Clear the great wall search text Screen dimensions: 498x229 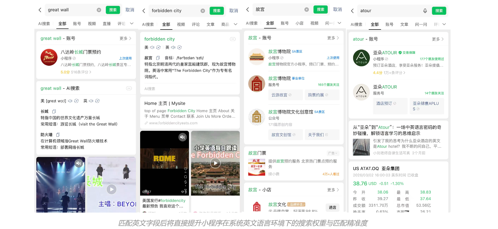(99, 10)
